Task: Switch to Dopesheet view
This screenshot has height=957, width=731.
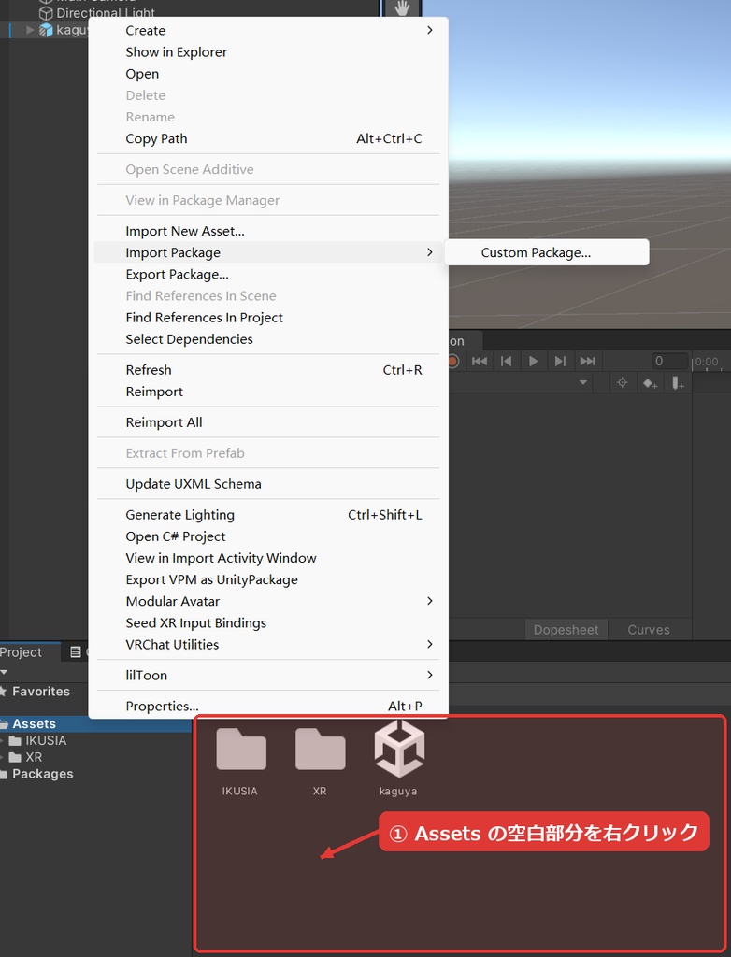Action: tap(566, 629)
